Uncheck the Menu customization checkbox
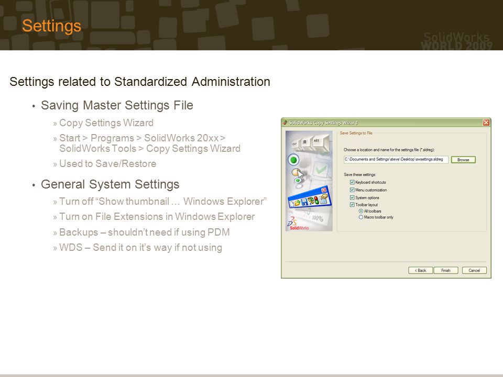The width and height of the screenshot is (503, 377). click(x=352, y=190)
